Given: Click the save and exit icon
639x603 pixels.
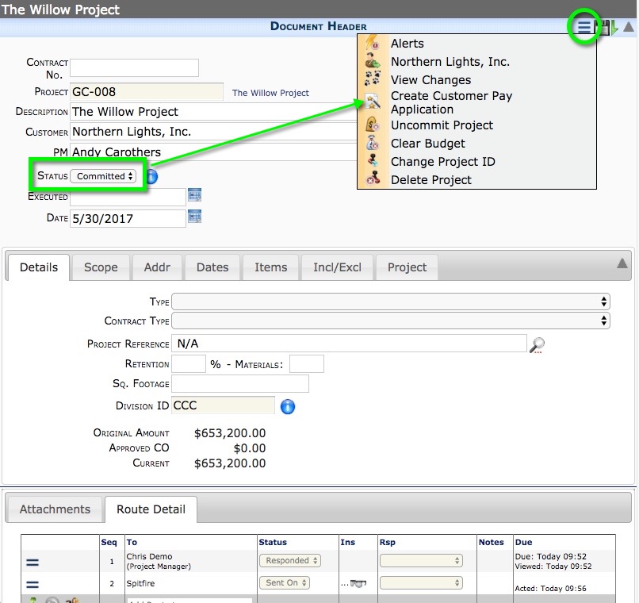Looking at the screenshot, I should pos(606,27).
